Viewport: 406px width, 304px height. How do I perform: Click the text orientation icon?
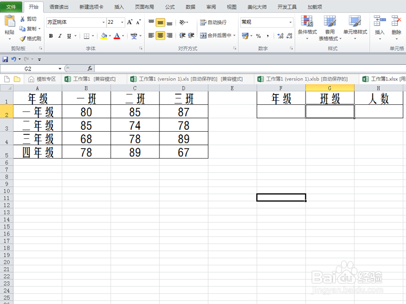pyautogui.click(x=183, y=22)
